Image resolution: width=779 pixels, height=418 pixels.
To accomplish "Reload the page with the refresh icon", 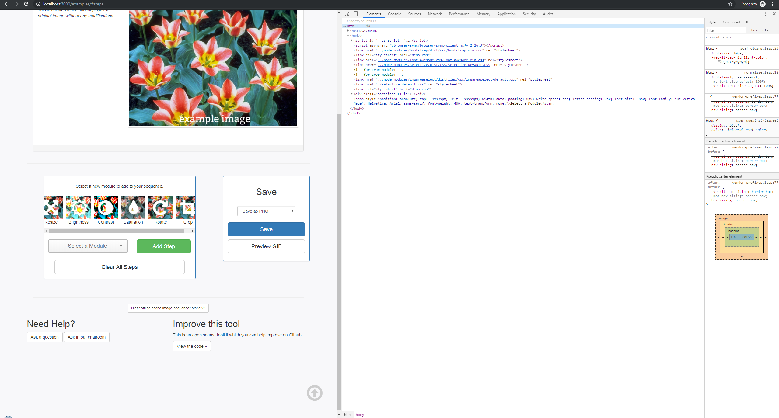I will point(26,4).
